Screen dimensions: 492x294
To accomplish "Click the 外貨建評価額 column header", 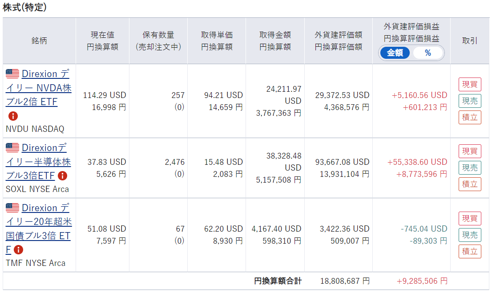I will click(x=339, y=41).
